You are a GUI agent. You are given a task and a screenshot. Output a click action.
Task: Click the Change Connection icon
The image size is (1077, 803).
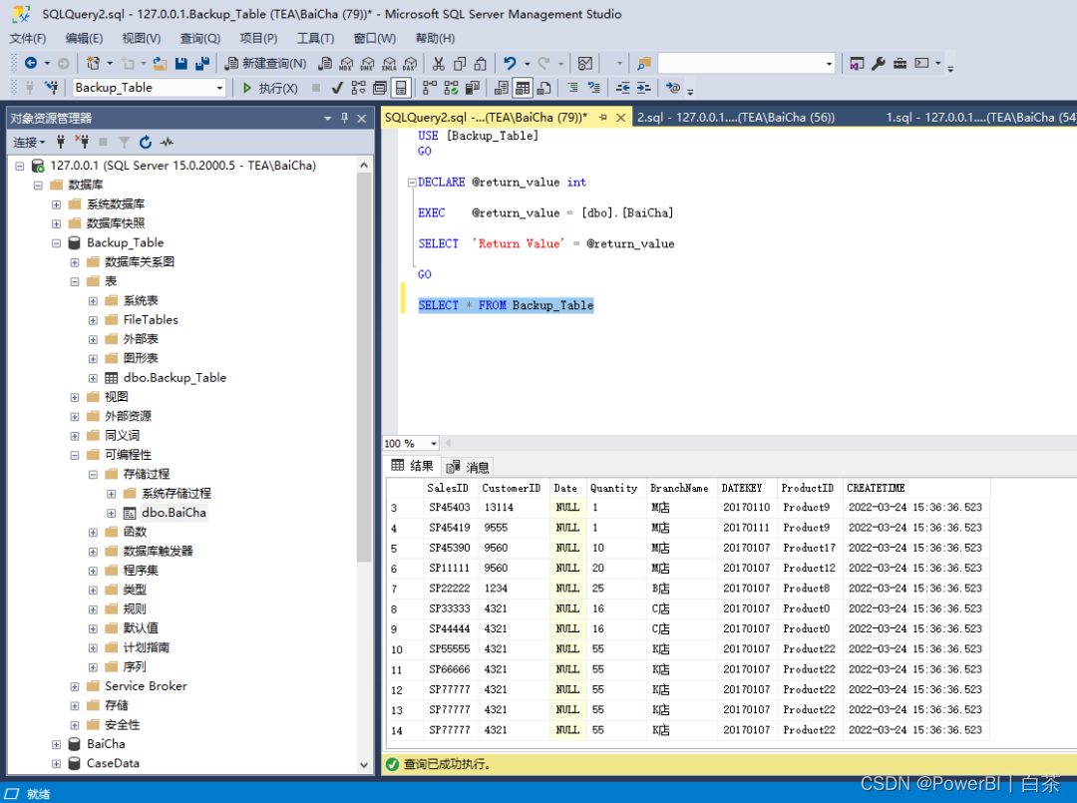click(x=52, y=88)
